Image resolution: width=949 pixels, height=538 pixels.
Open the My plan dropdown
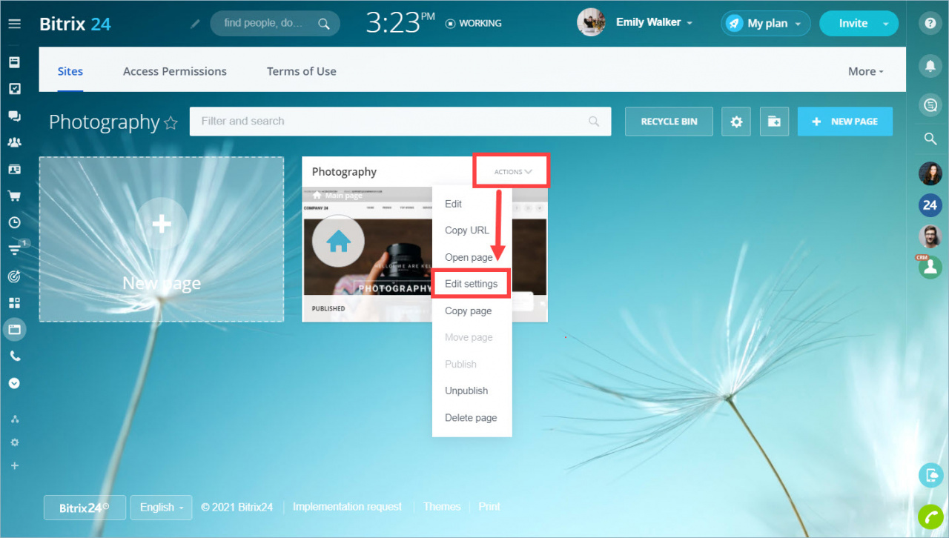pos(765,23)
